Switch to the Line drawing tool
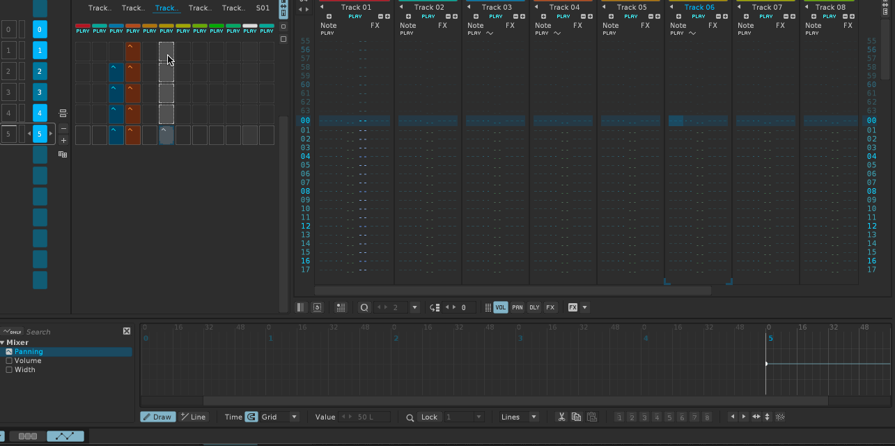 point(193,417)
